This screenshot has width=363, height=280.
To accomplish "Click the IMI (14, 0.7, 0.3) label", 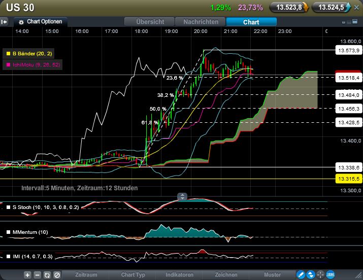I will coord(32,257).
